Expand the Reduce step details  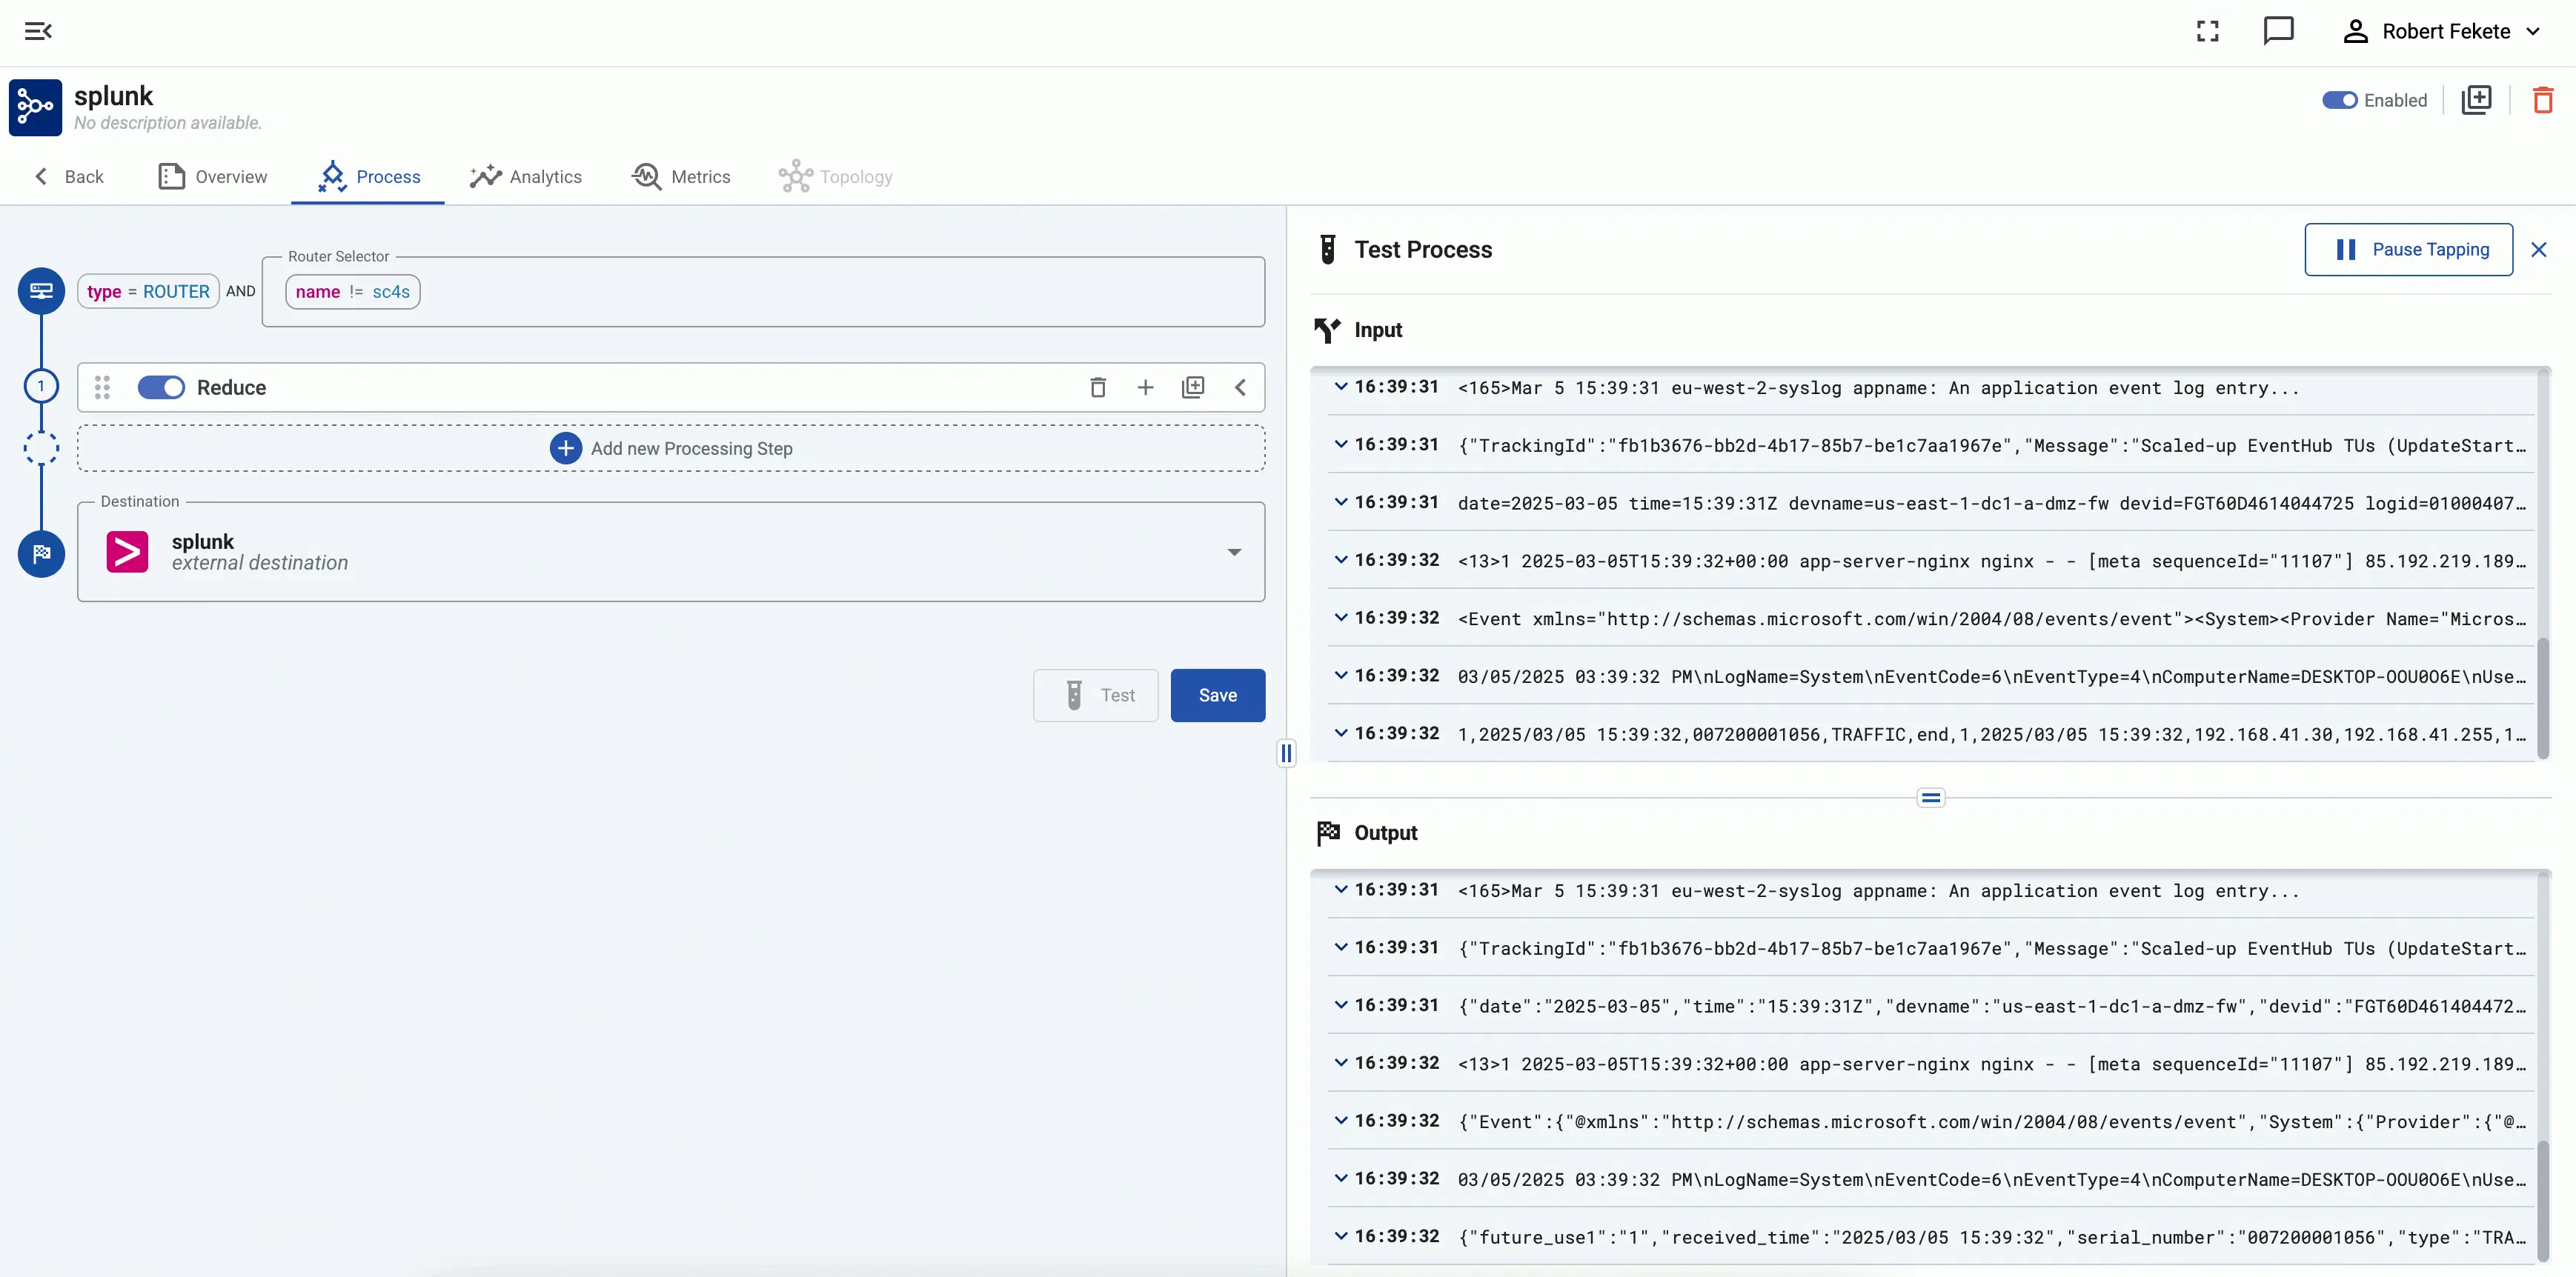pos(1240,387)
